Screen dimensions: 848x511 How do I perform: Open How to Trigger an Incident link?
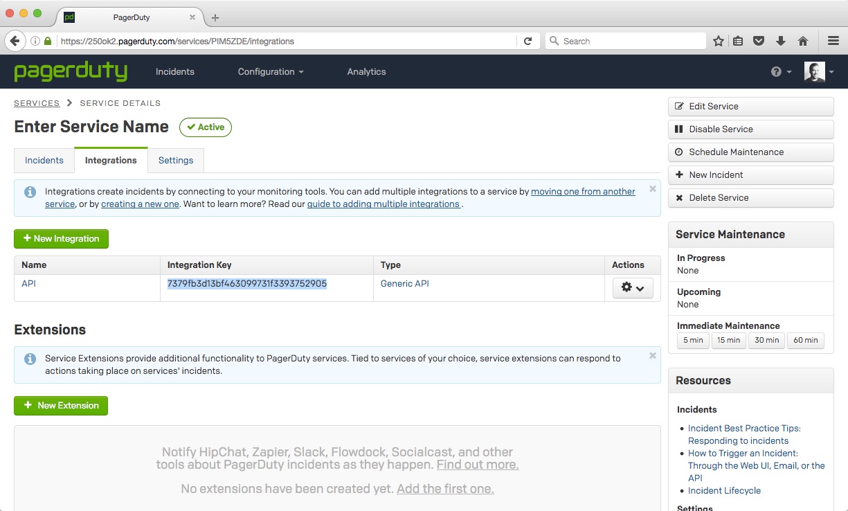(757, 465)
